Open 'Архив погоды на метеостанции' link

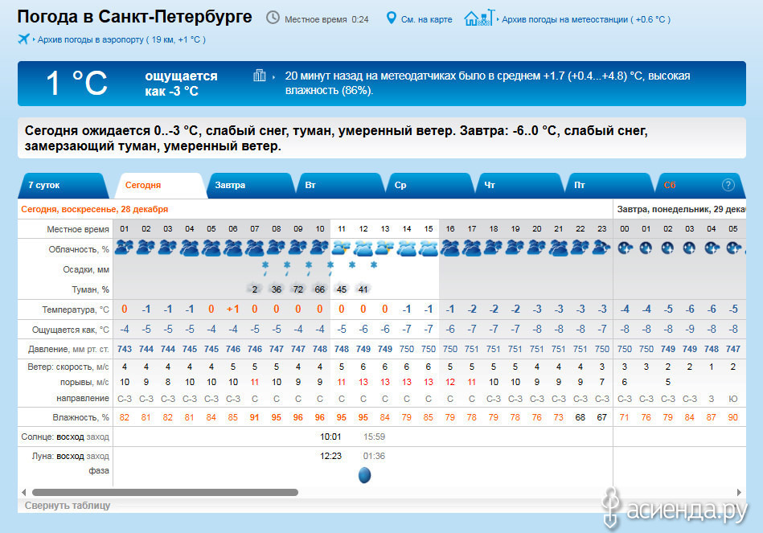(585, 19)
